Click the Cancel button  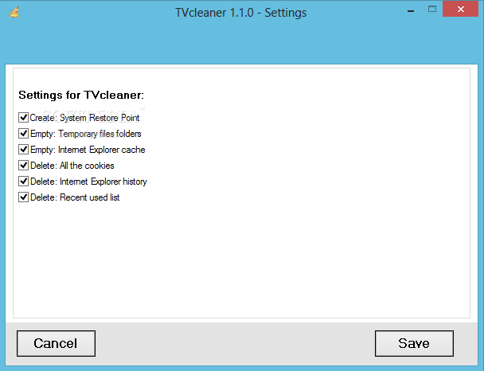pyautogui.click(x=56, y=343)
